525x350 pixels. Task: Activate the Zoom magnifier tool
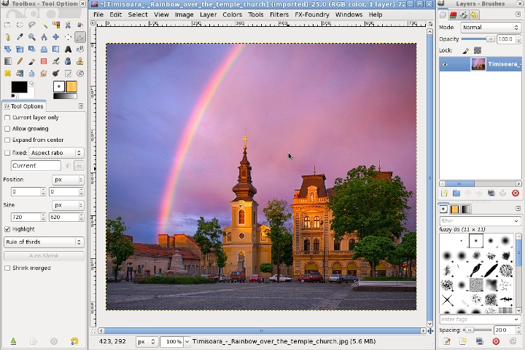click(32, 37)
